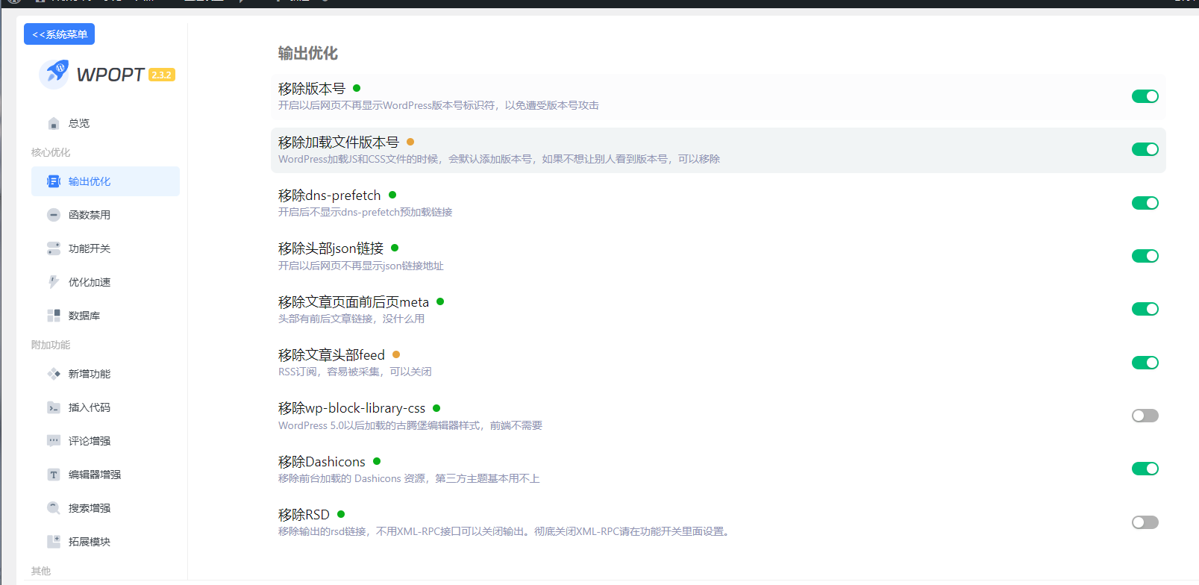Click the 函数禁用 minus circle icon

54,215
